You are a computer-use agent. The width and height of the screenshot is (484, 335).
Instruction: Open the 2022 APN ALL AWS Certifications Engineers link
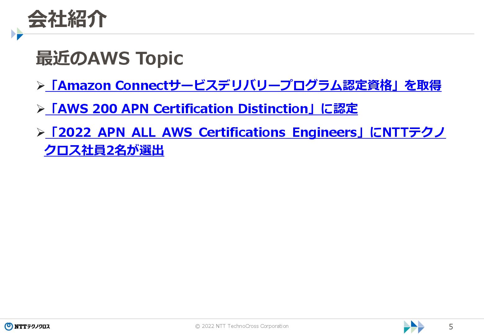point(245,141)
